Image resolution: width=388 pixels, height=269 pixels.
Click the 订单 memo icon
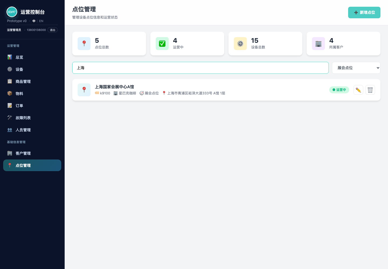(x=10, y=105)
